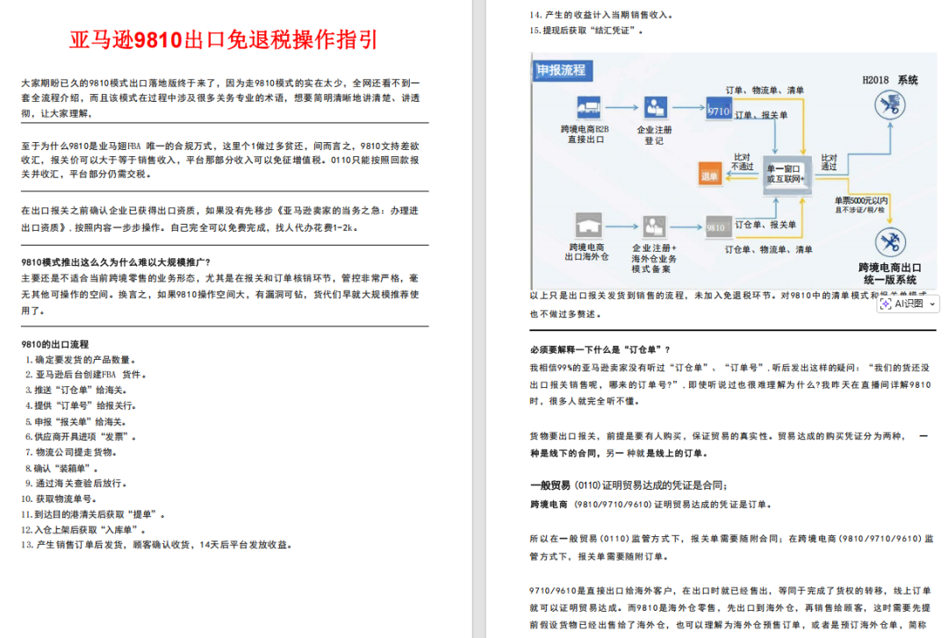The width and height of the screenshot is (948, 638).
Task: Click the red title 亚马逊9810出口免退税操作指引
Action: [224, 38]
